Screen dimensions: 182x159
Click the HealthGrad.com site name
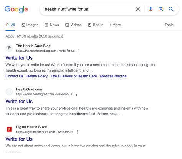(x=29, y=89)
